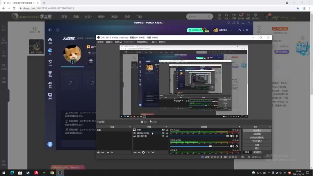Click 停止推流 to stop streaming
Viewport: 313px width, 176px height.
coord(257,131)
